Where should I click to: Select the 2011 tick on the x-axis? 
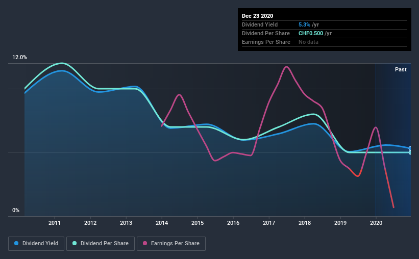pos(55,223)
